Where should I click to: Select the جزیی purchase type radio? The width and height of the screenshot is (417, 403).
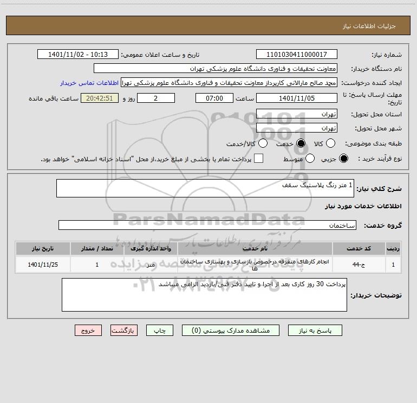[x=343, y=158]
